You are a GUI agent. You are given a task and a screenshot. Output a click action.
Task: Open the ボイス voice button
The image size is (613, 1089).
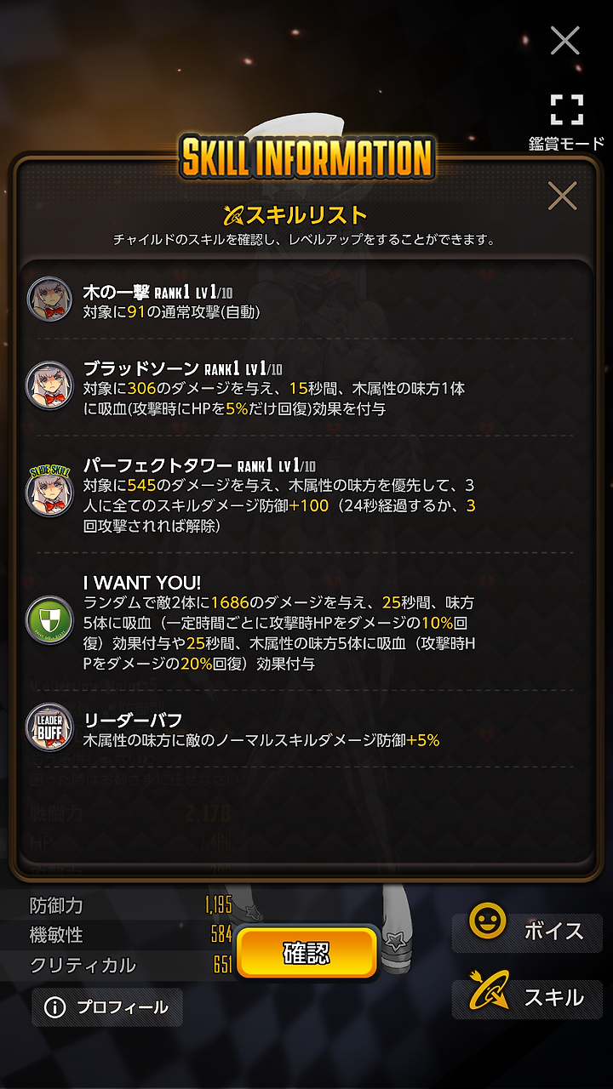(527, 931)
